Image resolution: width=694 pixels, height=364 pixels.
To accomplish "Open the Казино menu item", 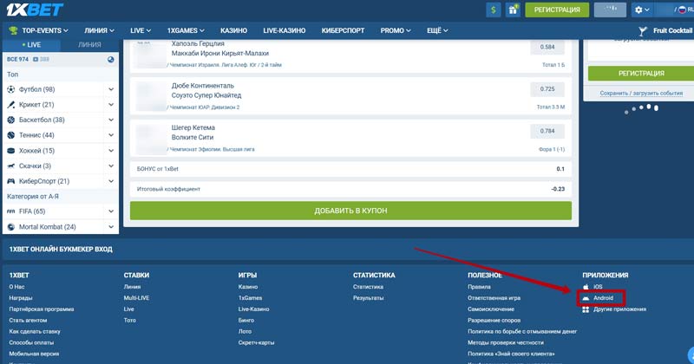I will click(x=234, y=30).
